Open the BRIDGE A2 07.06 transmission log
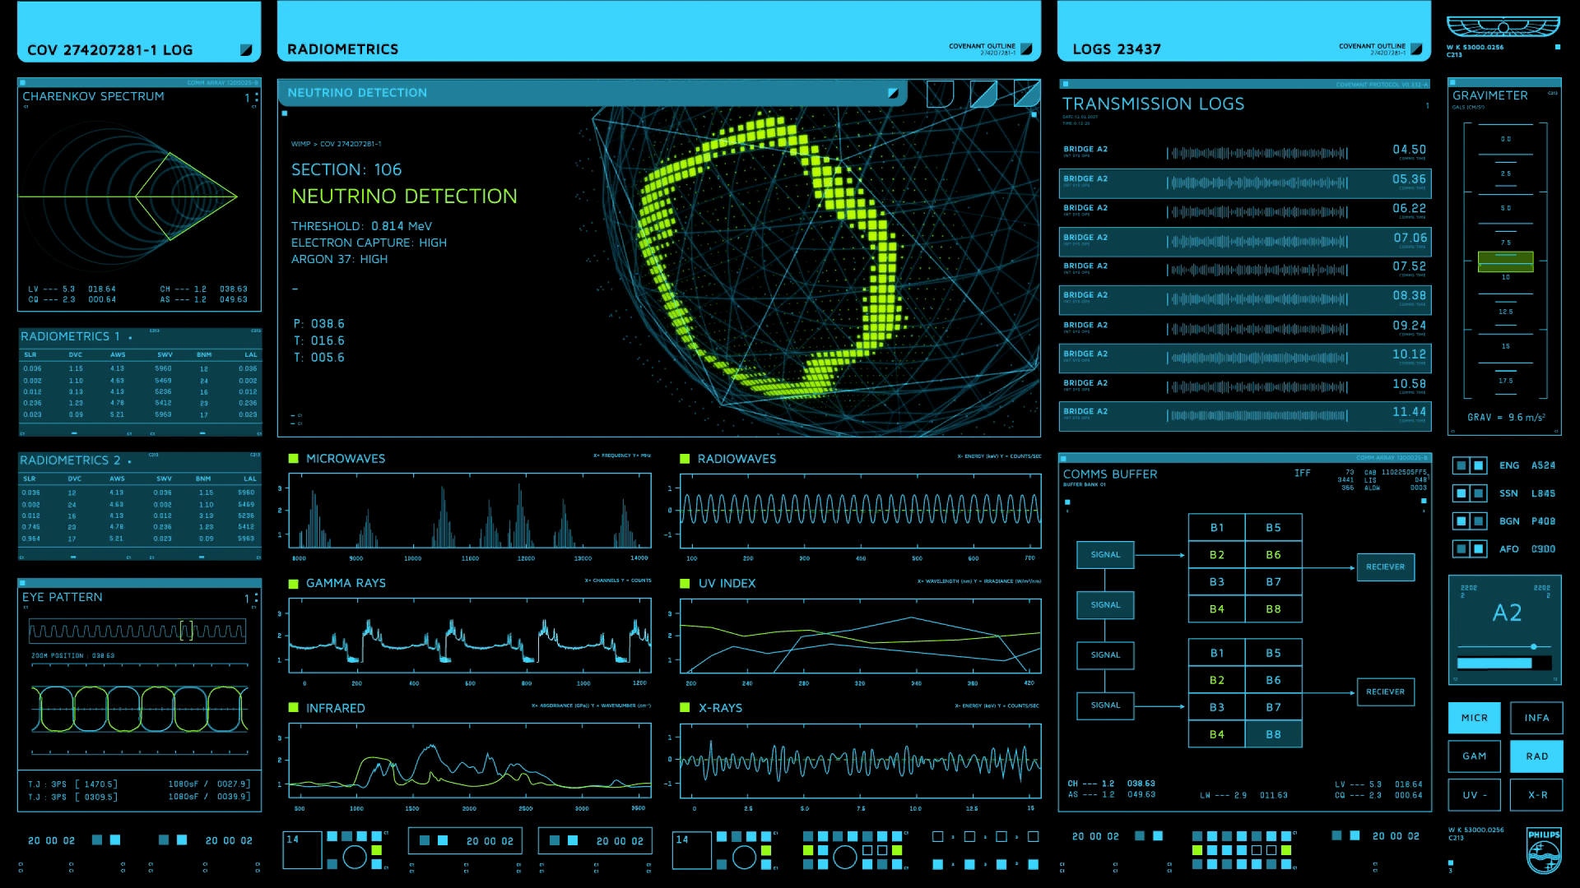This screenshot has width=1580, height=888. (x=1244, y=241)
